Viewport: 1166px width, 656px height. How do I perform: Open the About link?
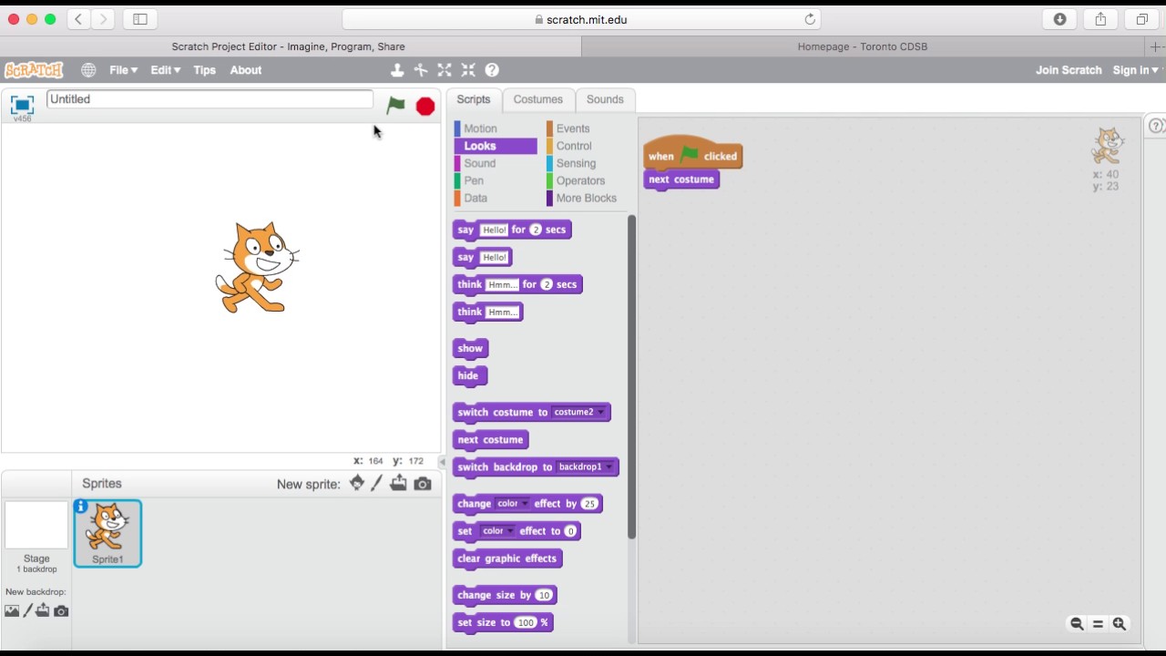coord(246,70)
